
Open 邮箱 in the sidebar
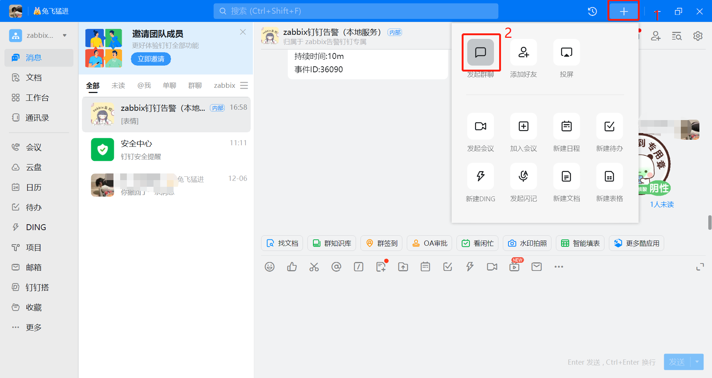[39, 268]
